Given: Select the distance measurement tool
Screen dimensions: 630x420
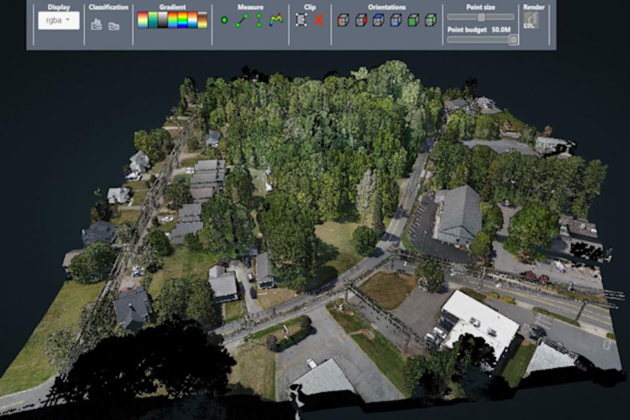Looking at the screenshot, I should click(241, 19).
